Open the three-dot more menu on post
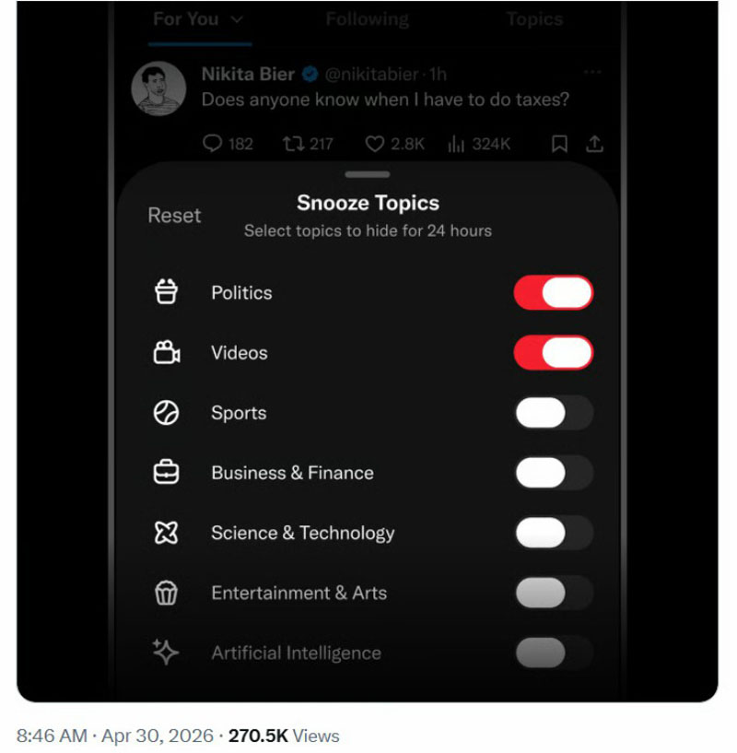Viewport: 737px width, 753px height. click(592, 73)
